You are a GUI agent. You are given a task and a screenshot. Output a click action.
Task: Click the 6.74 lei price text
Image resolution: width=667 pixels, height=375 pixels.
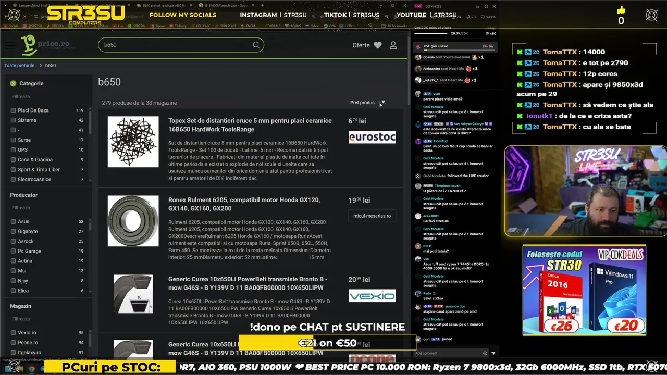[x=357, y=121]
